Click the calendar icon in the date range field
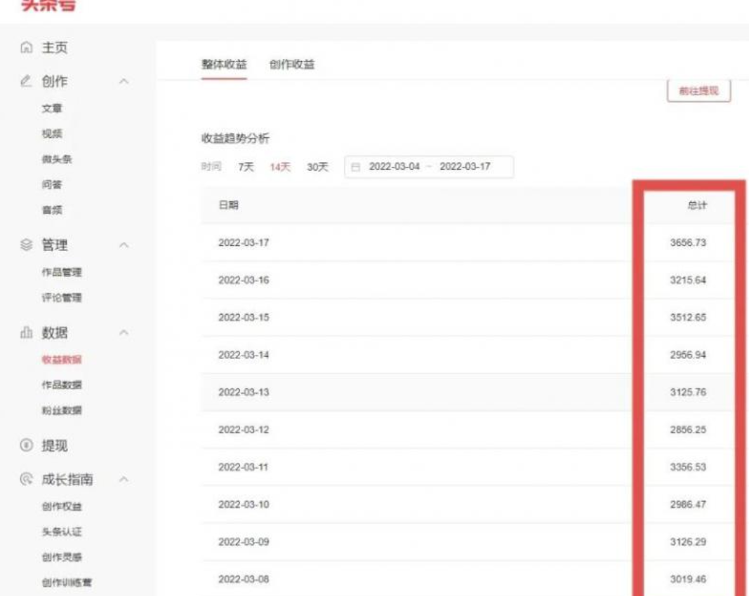This screenshot has height=596, width=749. tap(355, 167)
